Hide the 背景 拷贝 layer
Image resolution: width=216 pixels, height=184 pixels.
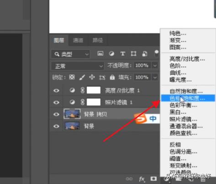pyautogui.click(x=56, y=114)
